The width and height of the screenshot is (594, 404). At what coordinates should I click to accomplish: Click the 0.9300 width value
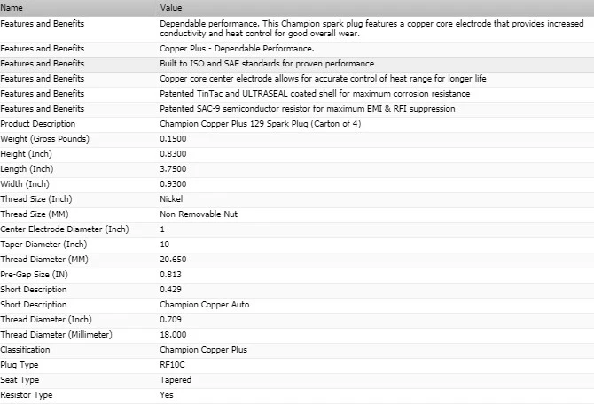point(173,184)
